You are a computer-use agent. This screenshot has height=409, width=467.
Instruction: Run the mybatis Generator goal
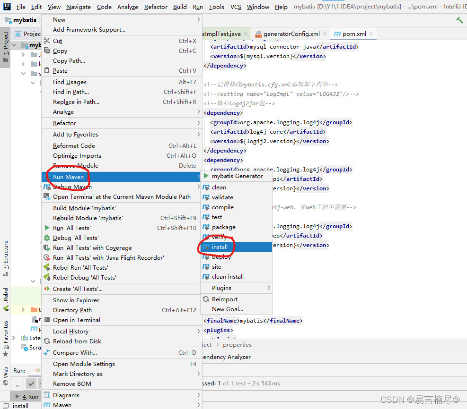[237, 176]
